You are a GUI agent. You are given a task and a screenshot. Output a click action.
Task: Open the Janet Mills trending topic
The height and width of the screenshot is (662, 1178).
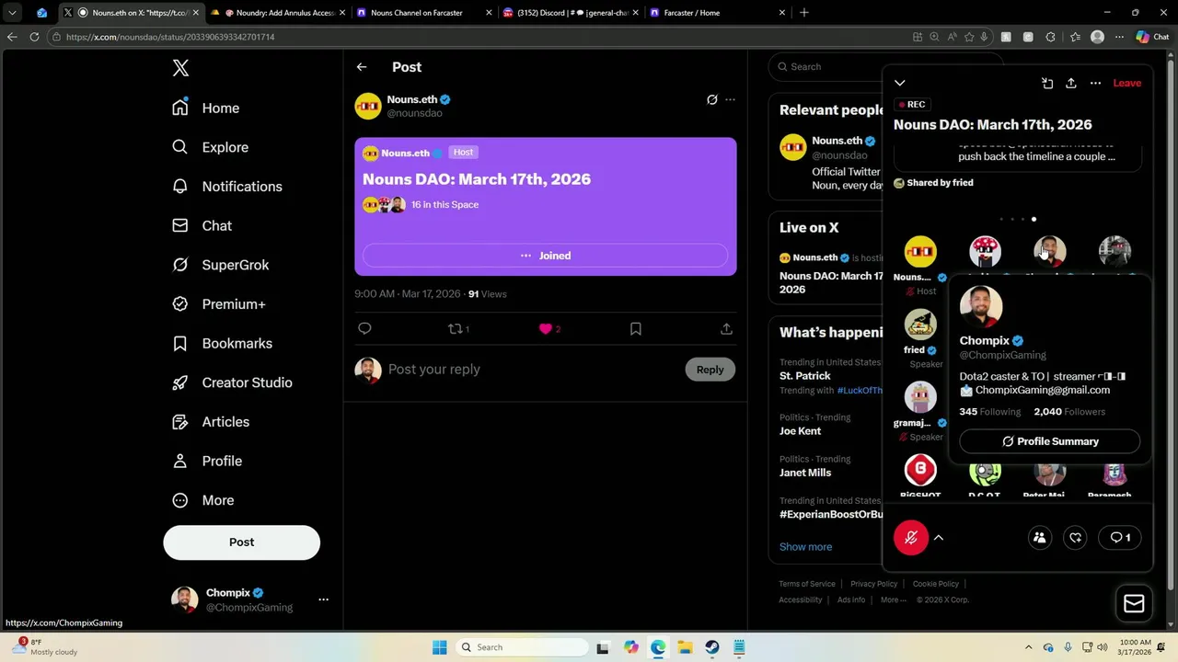(805, 473)
